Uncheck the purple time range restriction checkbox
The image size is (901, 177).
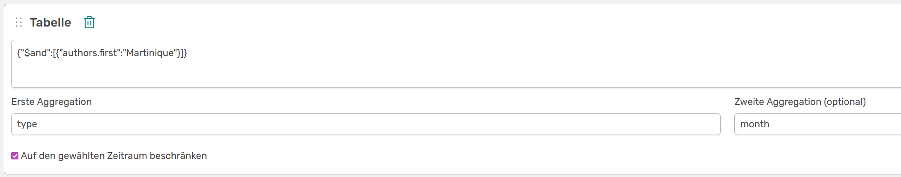click(x=15, y=156)
